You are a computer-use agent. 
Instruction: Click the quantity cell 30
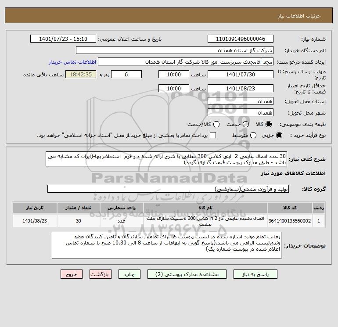pyautogui.click(x=78, y=221)
